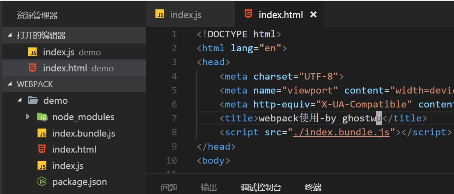Switch to the 输出 panel tab

(209, 187)
